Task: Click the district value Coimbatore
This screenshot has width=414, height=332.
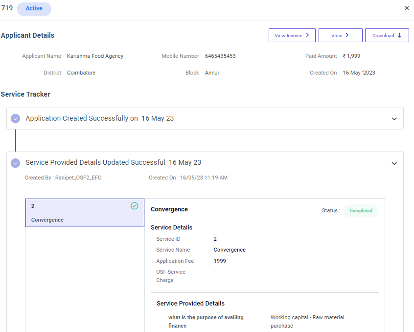Action: coord(81,73)
